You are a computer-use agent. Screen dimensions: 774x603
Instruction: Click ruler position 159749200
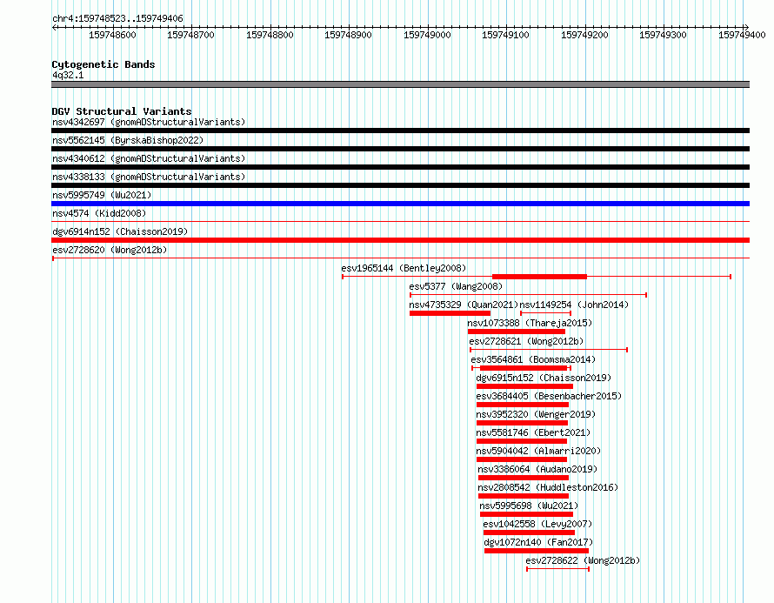[x=584, y=35]
